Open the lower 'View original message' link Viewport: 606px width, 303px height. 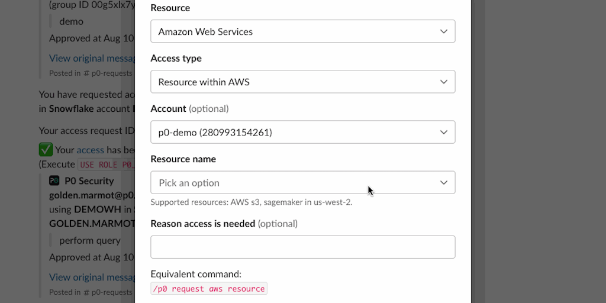point(89,277)
